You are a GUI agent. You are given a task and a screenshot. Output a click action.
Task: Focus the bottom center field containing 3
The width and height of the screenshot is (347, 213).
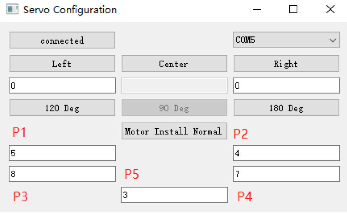(174, 195)
